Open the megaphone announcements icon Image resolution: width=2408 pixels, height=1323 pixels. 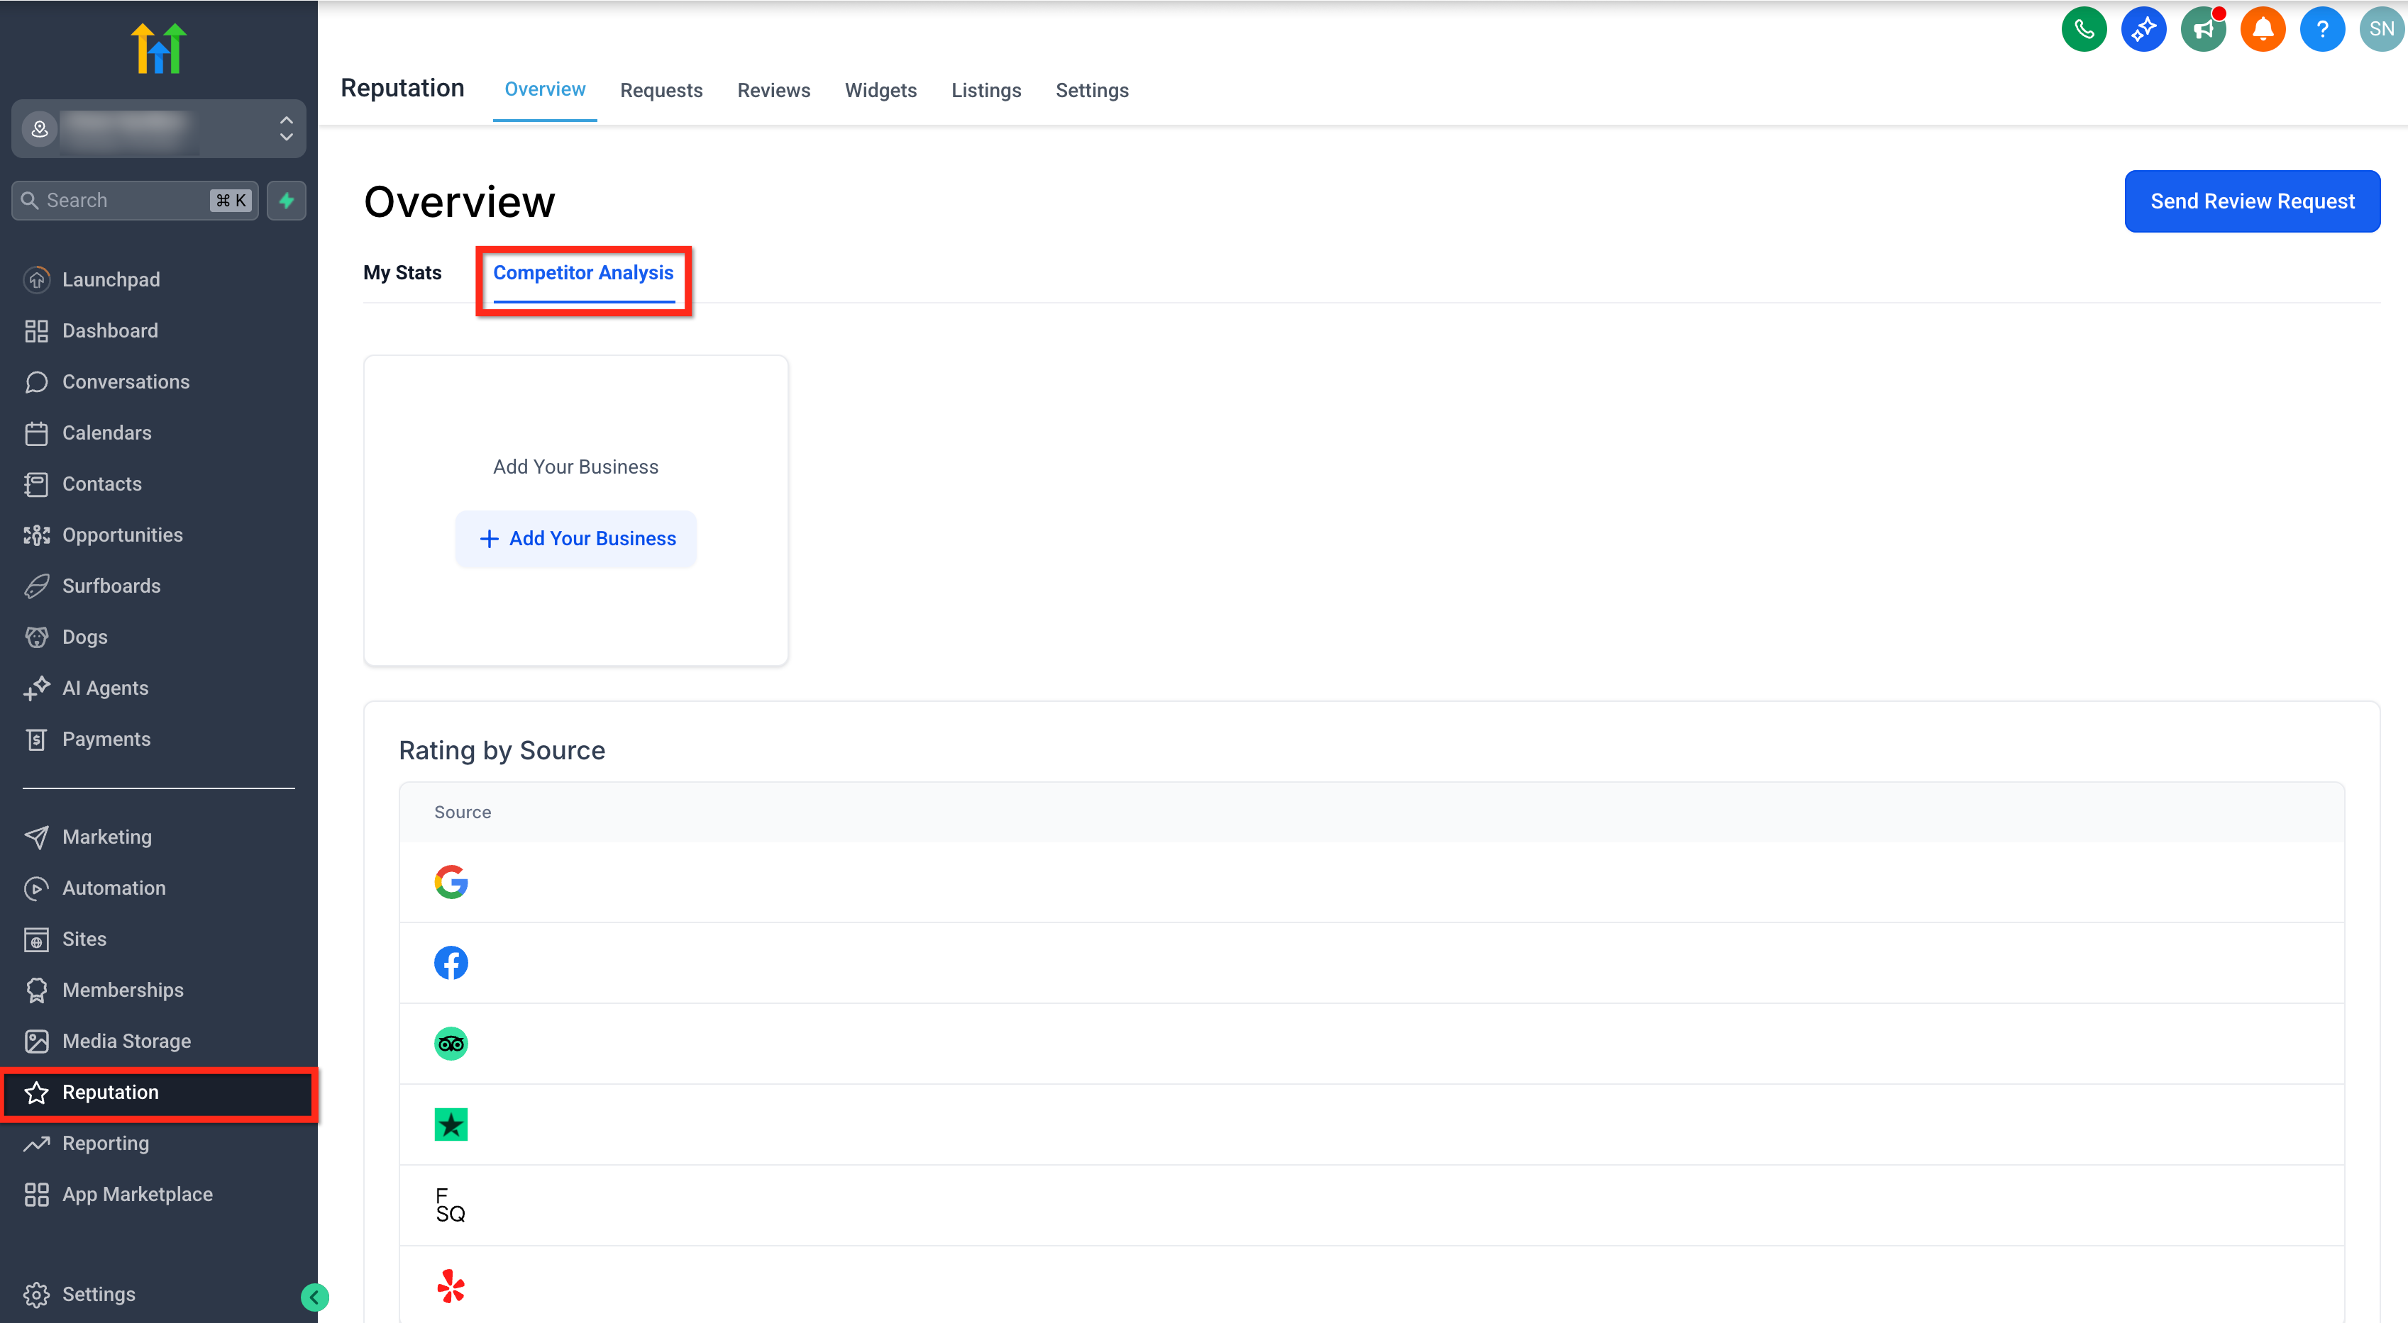(x=2203, y=29)
